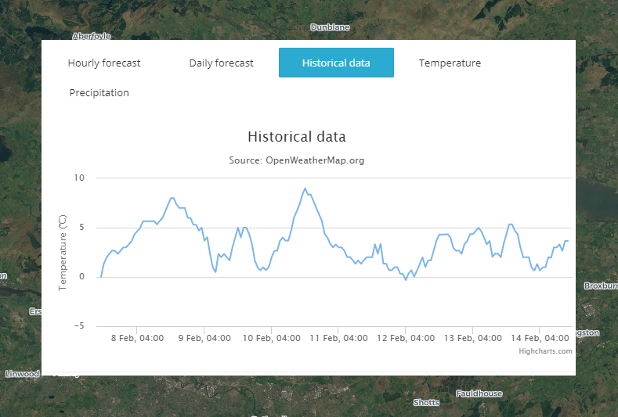The image size is (618, 417).
Task: Click the Source: OpenWeatherMap.org subtitle
Action: pyautogui.click(x=296, y=160)
